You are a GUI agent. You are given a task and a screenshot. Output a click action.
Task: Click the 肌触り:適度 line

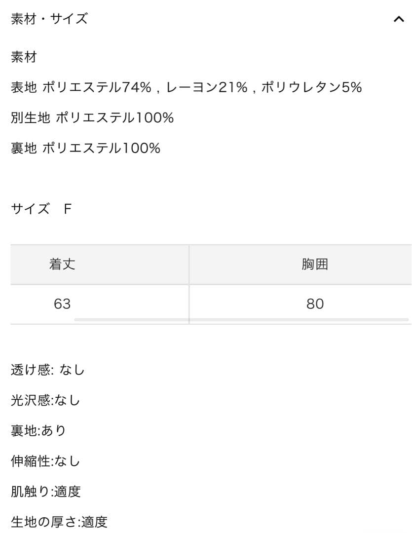tap(45, 492)
